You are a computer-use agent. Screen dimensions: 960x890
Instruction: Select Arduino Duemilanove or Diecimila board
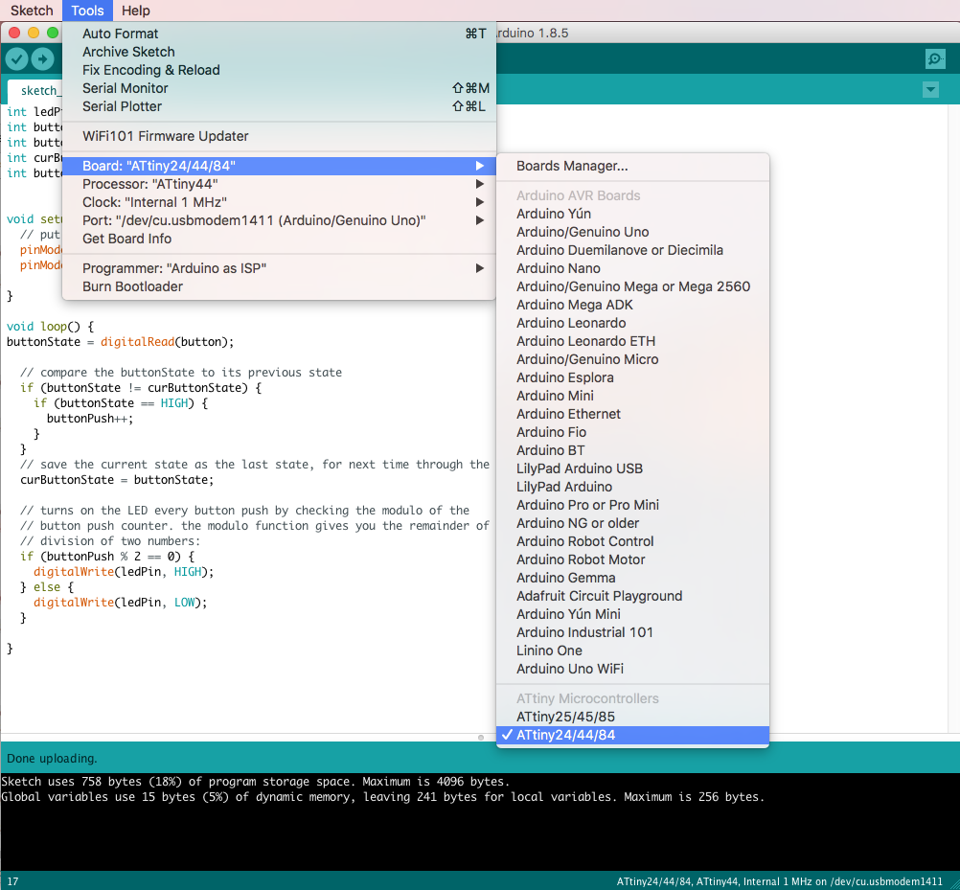(x=632, y=250)
